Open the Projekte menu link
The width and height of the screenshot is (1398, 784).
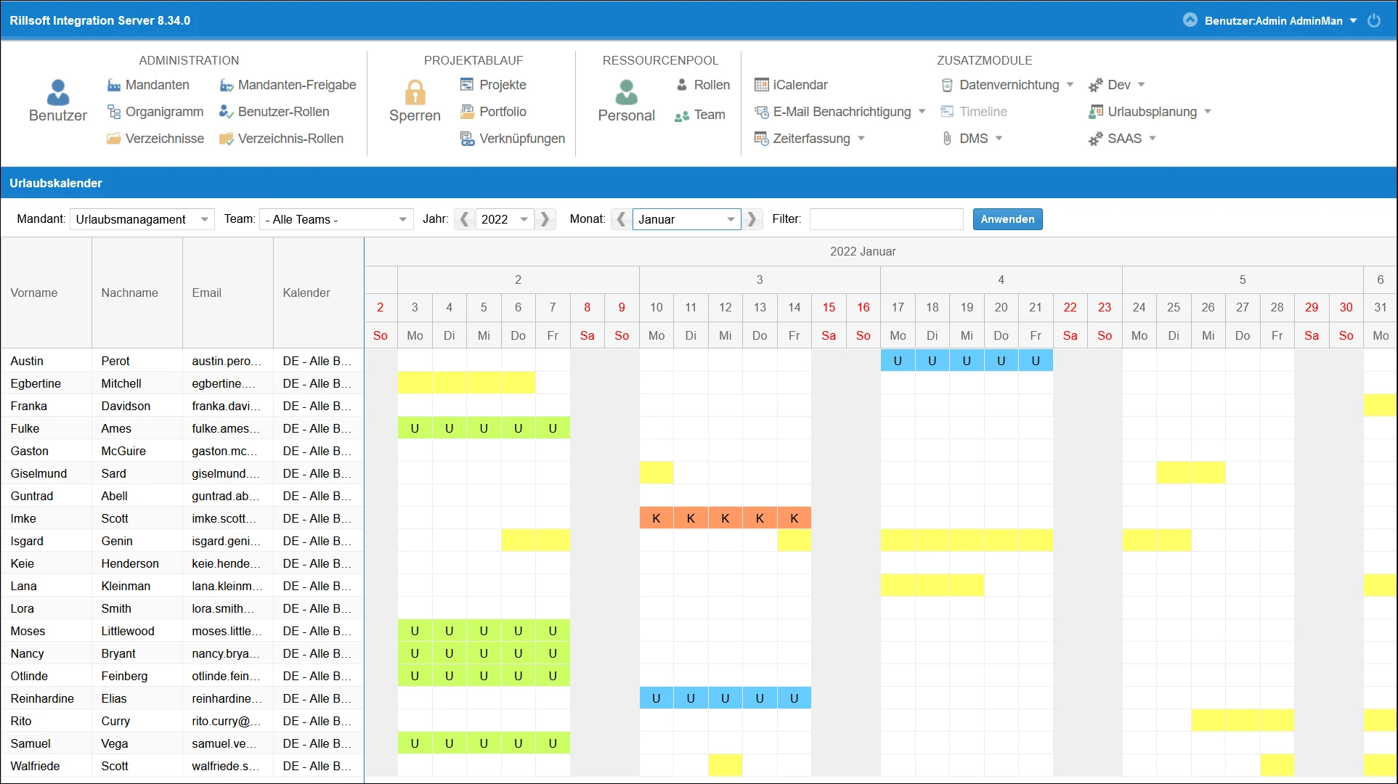[x=503, y=85]
